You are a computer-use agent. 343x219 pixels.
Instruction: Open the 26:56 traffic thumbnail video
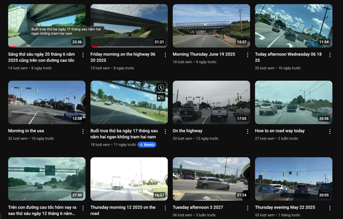(293, 102)
